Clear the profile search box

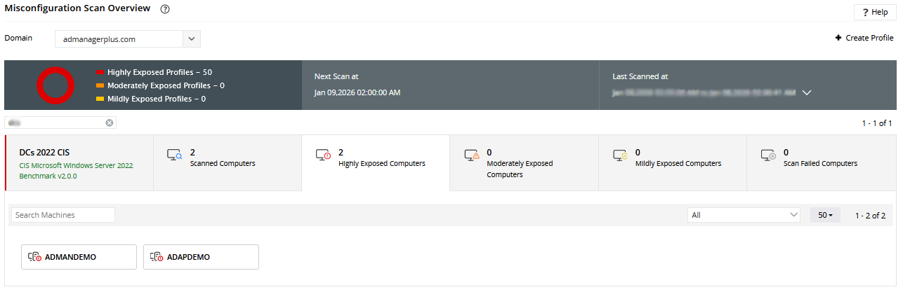coord(110,123)
